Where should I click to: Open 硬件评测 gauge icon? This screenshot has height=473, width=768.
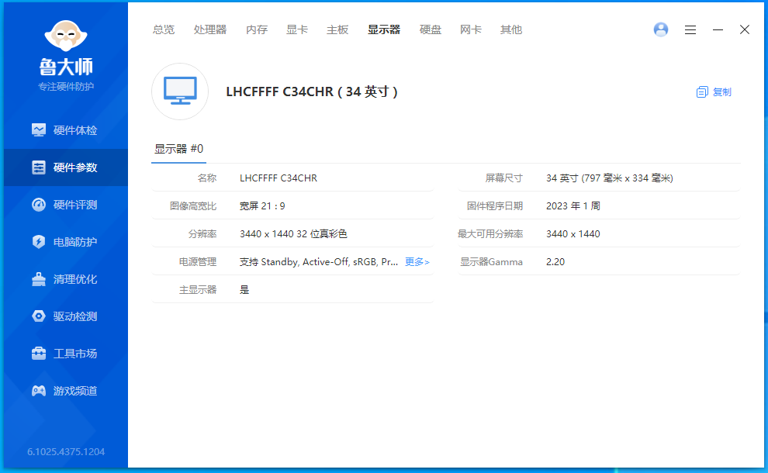click(38, 205)
